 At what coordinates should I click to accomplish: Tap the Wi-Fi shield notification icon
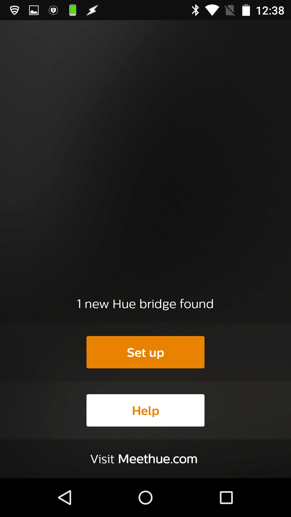[x=15, y=11]
